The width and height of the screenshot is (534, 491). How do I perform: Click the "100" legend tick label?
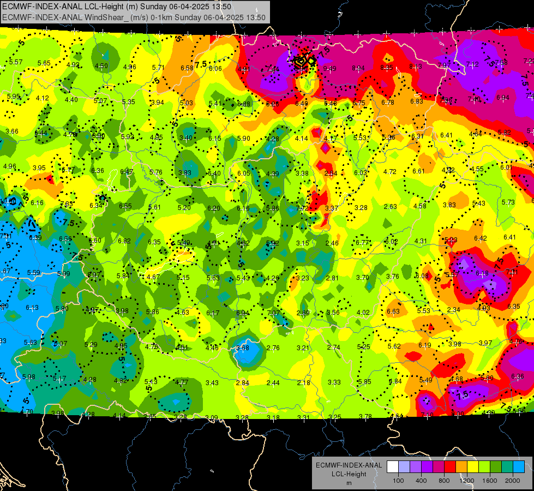[x=398, y=481]
